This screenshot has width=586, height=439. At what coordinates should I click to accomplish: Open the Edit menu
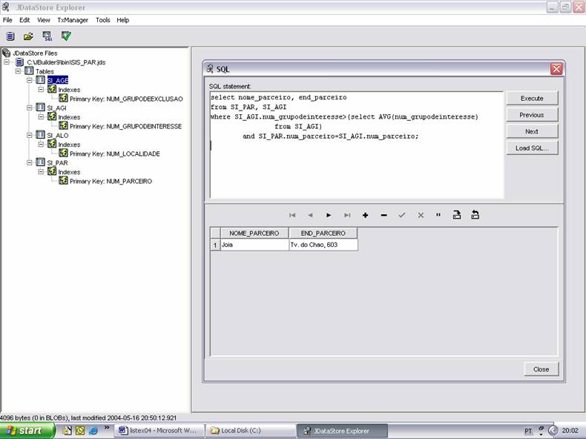(x=24, y=20)
